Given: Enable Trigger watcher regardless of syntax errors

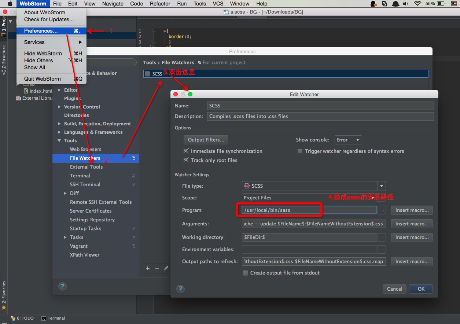Looking at the screenshot, I should 300,151.
